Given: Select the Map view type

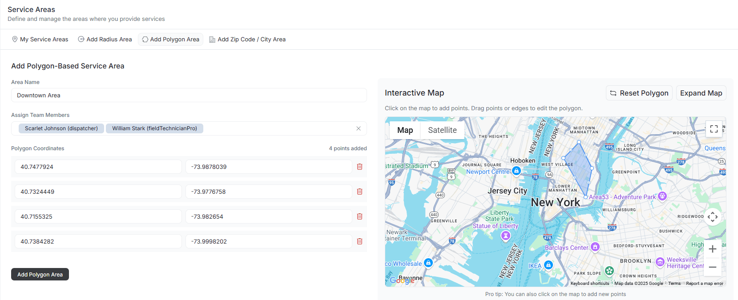Looking at the screenshot, I should (x=405, y=130).
